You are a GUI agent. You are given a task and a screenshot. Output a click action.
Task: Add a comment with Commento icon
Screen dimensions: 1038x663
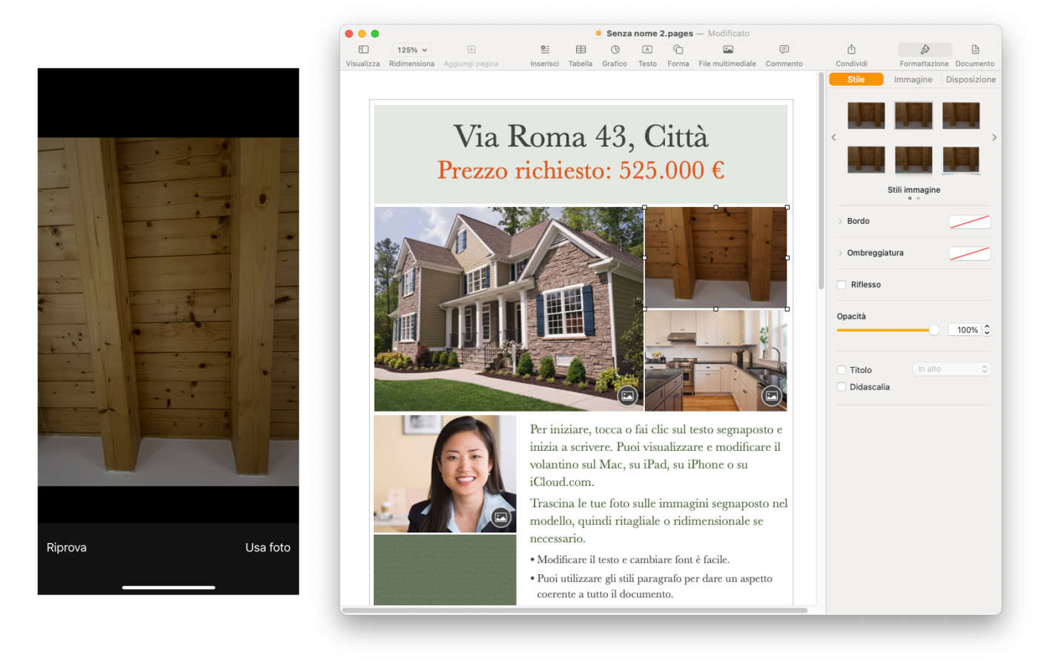pos(784,50)
